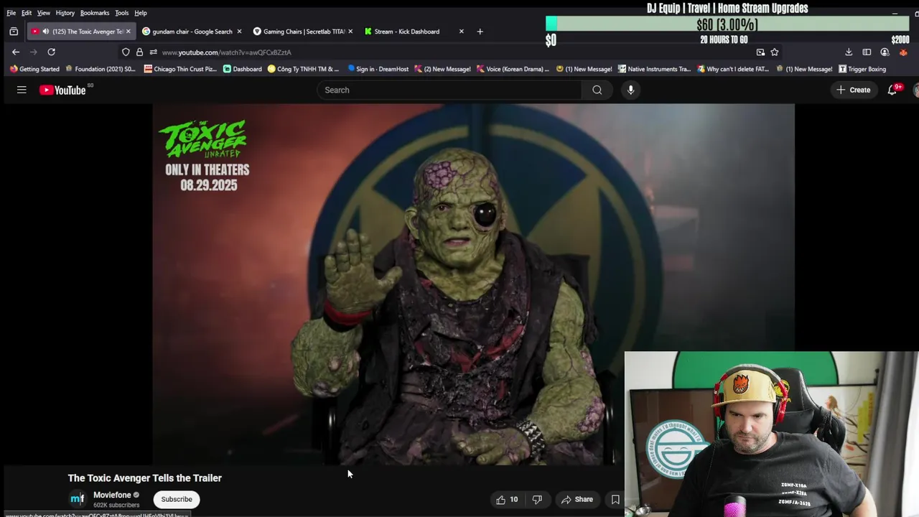This screenshot has width=919, height=517.
Task: Like the video with thumbs up
Action: pos(507,499)
